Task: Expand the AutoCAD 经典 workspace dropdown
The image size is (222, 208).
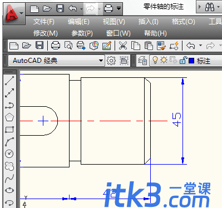Action: (101, 61)
